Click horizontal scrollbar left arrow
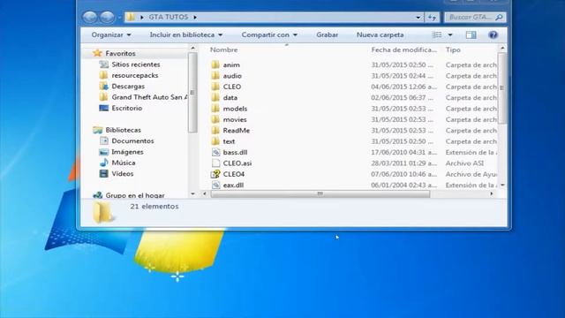This screenshot has height=318, width=565. (205, 194)
